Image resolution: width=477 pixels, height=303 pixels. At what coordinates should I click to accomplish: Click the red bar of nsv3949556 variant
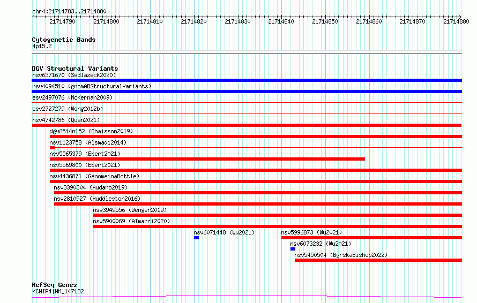coord(278,215)
